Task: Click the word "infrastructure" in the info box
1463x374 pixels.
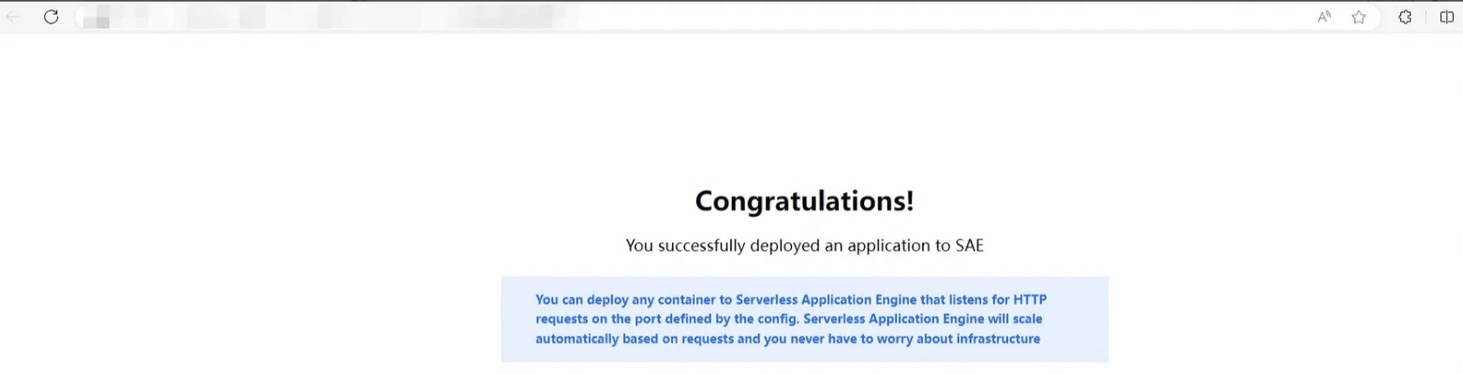Action: point(998,338)
